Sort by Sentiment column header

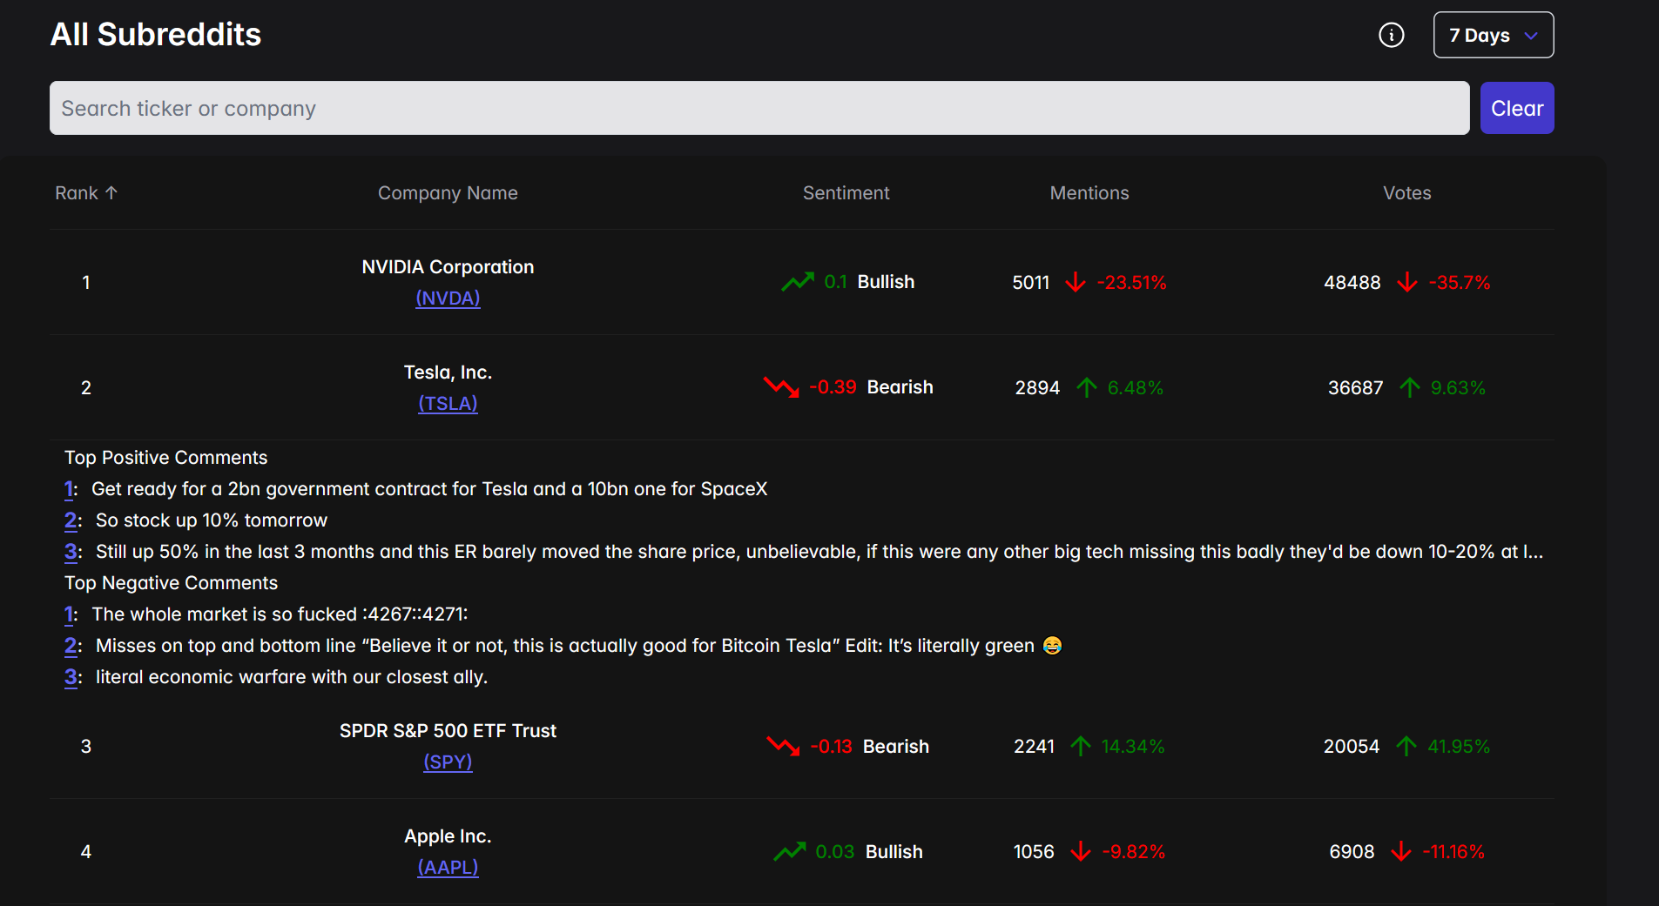846,193
